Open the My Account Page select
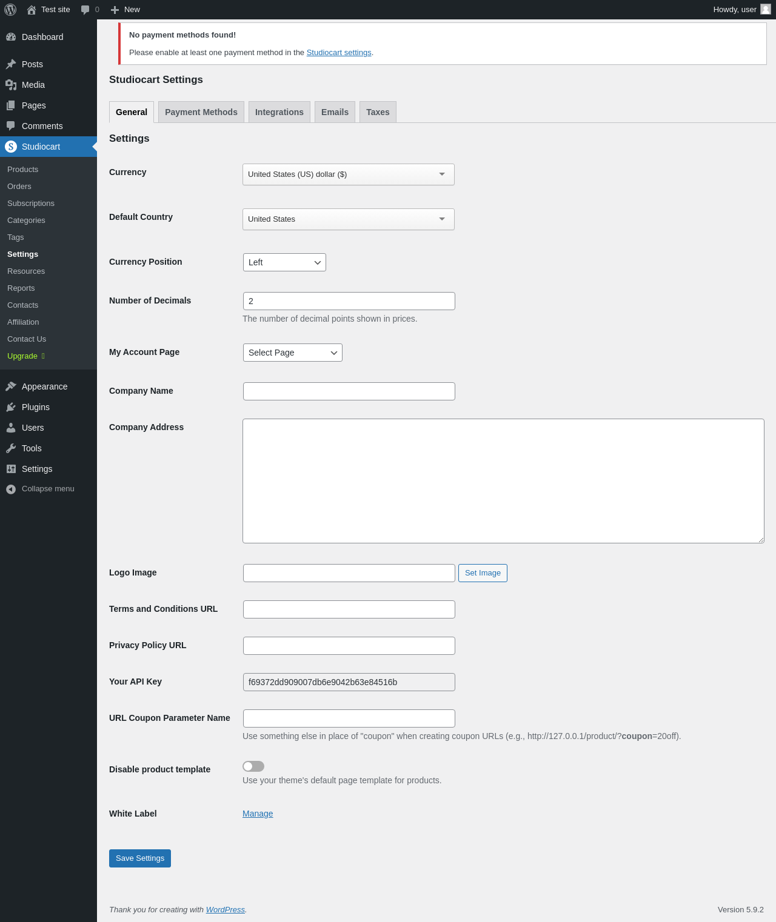This screenshot has width=776, height=922. [293, 353]
